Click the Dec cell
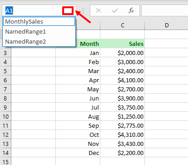This screenshot has height=165, width=188. pos(78,153)
